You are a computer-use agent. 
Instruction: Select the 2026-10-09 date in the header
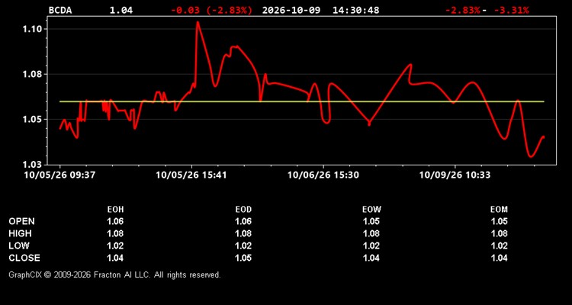pos(291,10)
